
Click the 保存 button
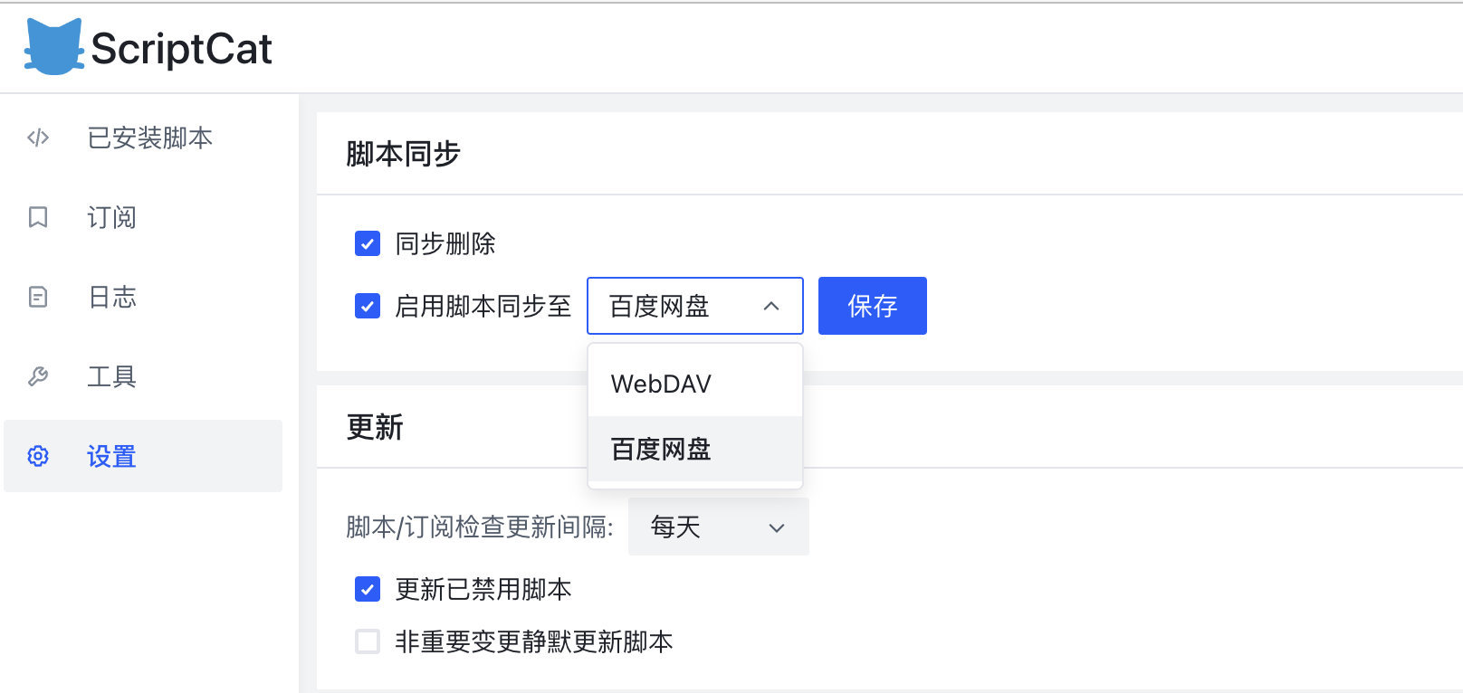pyautogui.click(x=871, y=306)
